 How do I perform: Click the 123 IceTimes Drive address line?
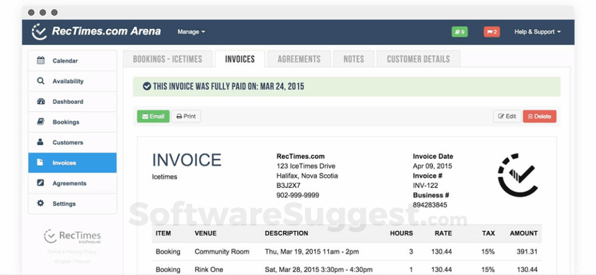pyautogui.click(x=306, y=166)
